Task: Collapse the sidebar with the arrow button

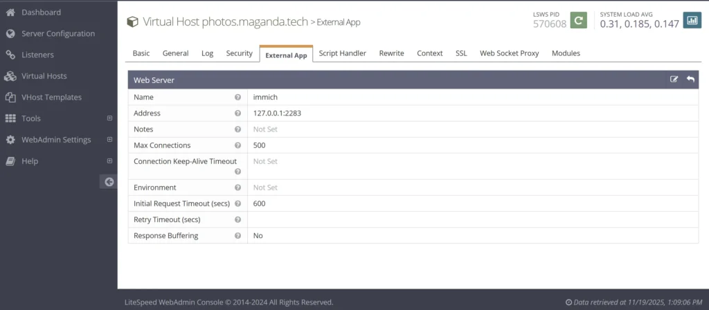Action: click(x=109, y=182)
